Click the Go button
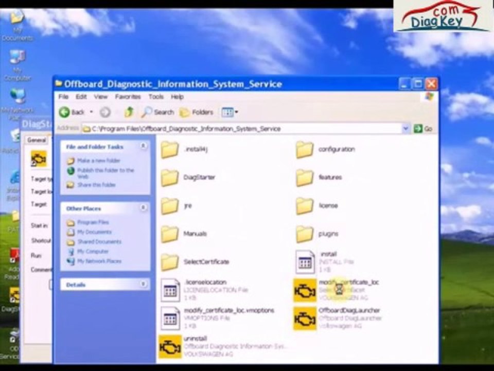This screenshot has height=371, width=494. (423, 128)
